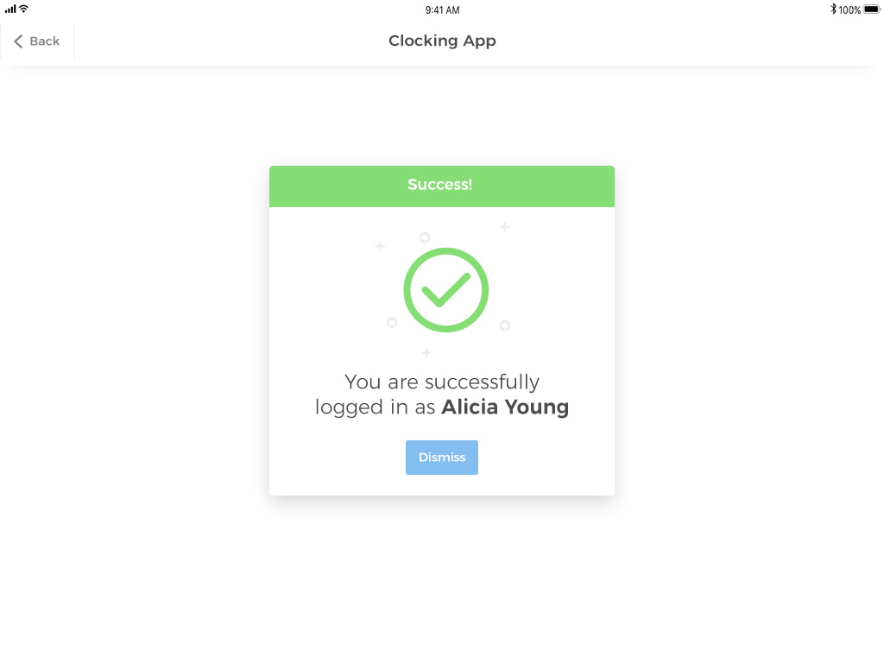Click the Back chevron arrow

coord(18,41)
